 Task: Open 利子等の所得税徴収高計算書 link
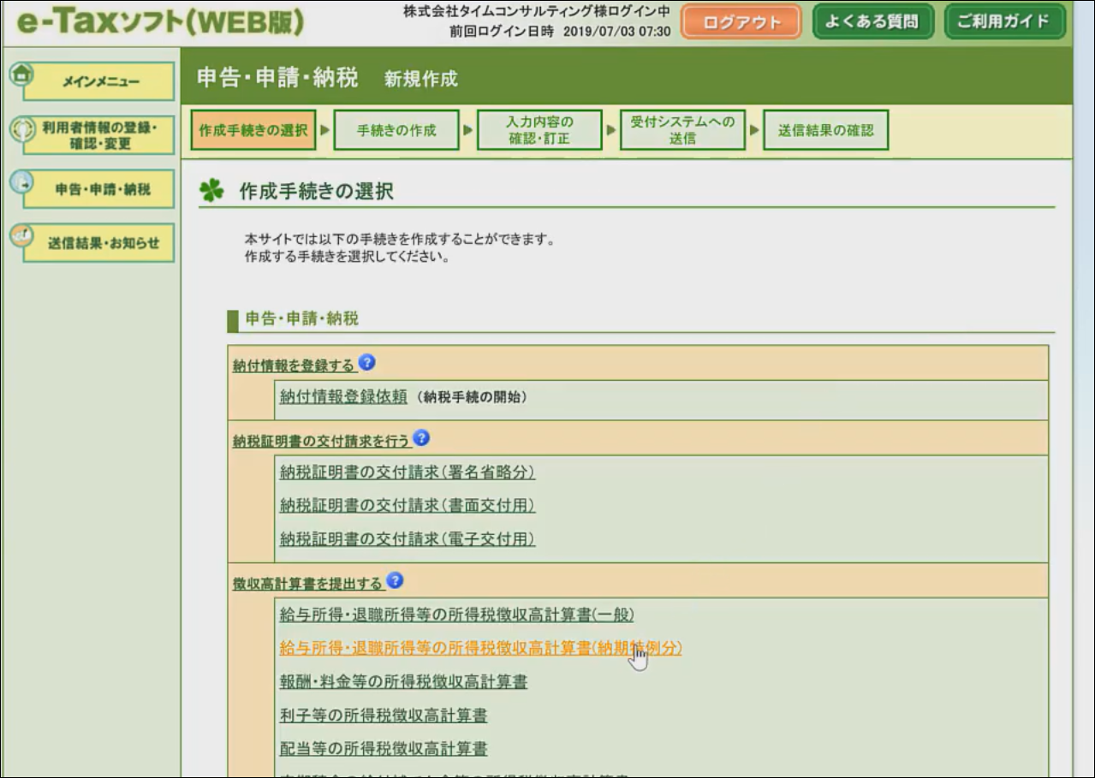click(384, 715)
